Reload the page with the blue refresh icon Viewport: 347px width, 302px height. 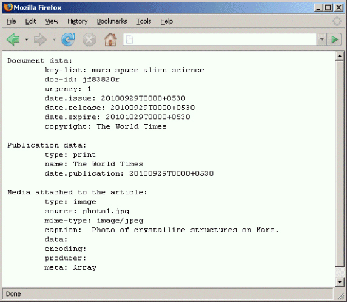pos(68,39)
